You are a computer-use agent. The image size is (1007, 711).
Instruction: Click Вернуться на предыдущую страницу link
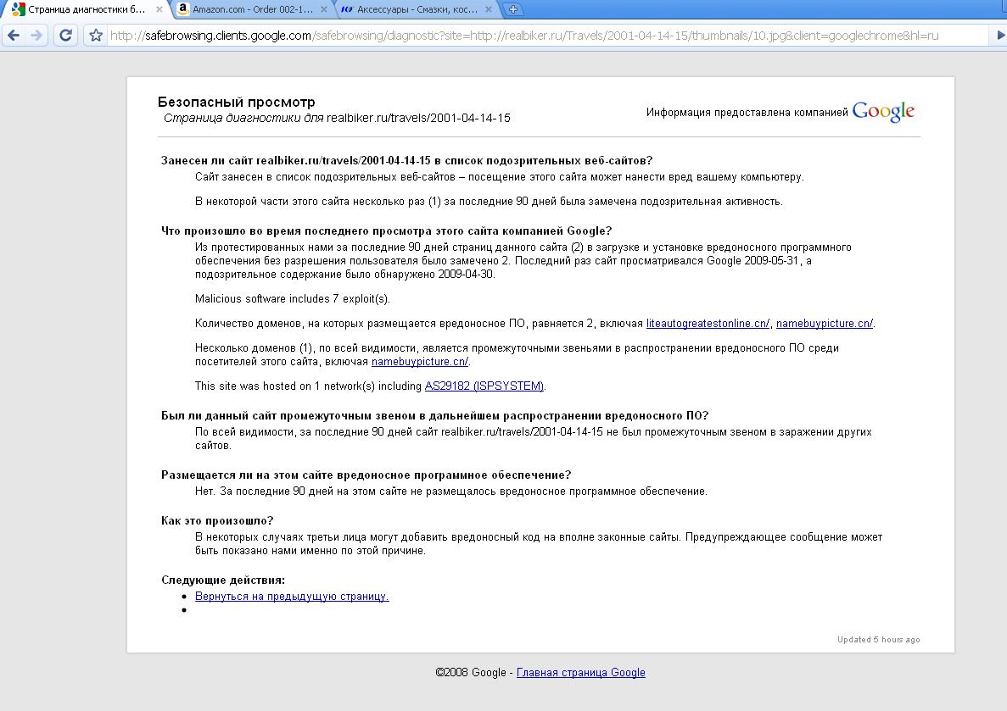(x=292, y=597)
